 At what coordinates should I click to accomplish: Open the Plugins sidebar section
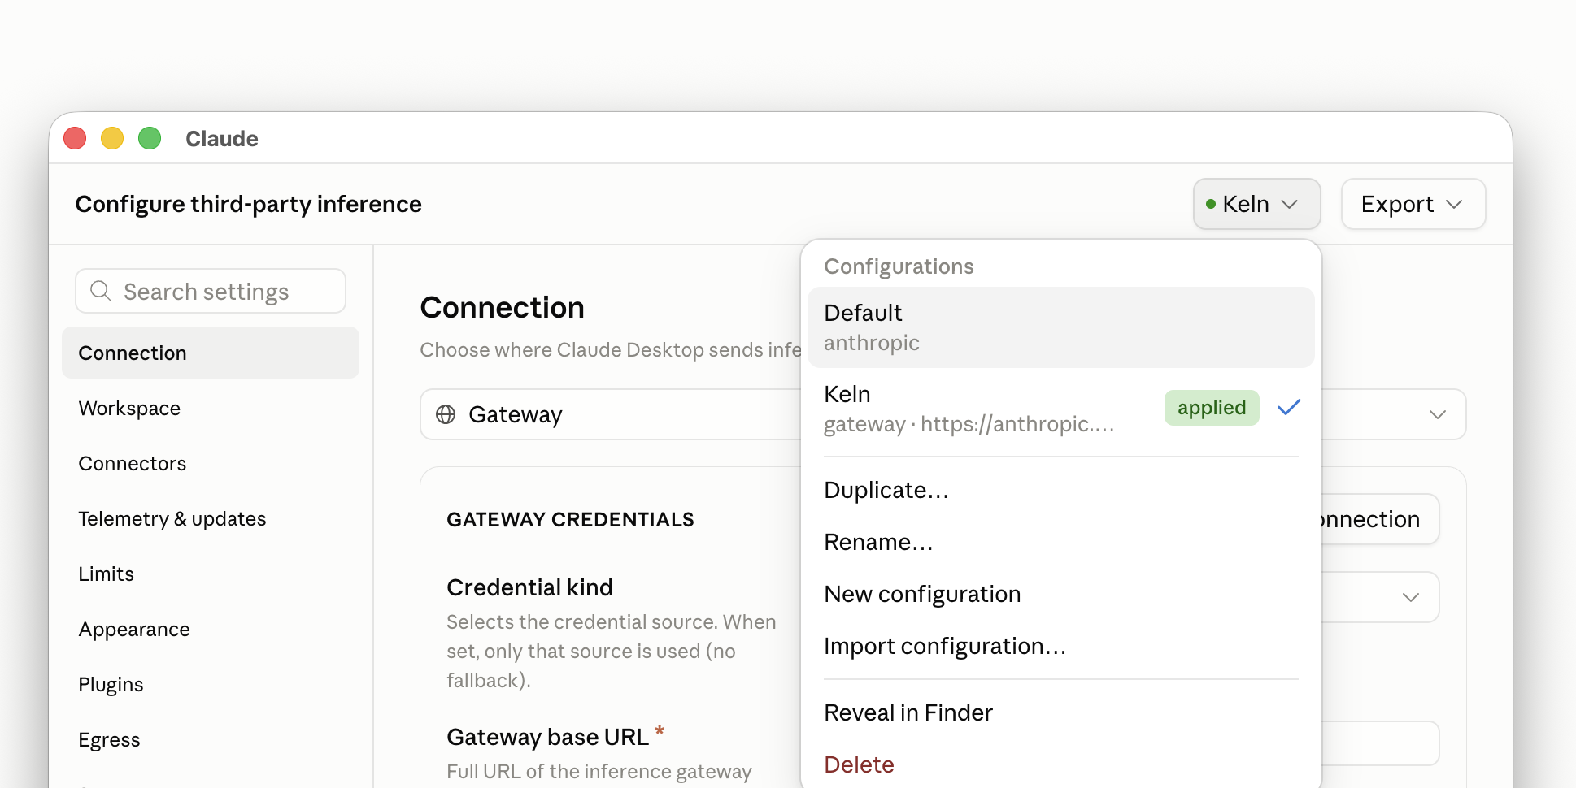[211, 684]
